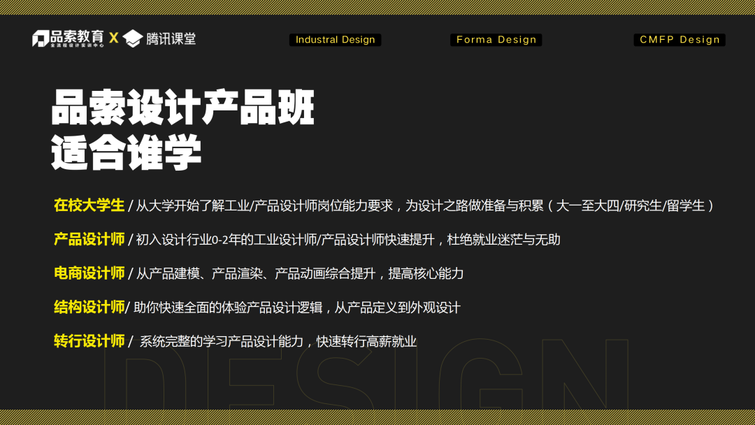The height and width of the screenshot is (425, 755).
Task: Click the description starting 初入设计行业0-2年
Action: (x=348, y=240)
